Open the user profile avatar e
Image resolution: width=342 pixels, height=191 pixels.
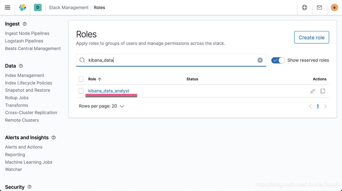click(x=334, y=8)
